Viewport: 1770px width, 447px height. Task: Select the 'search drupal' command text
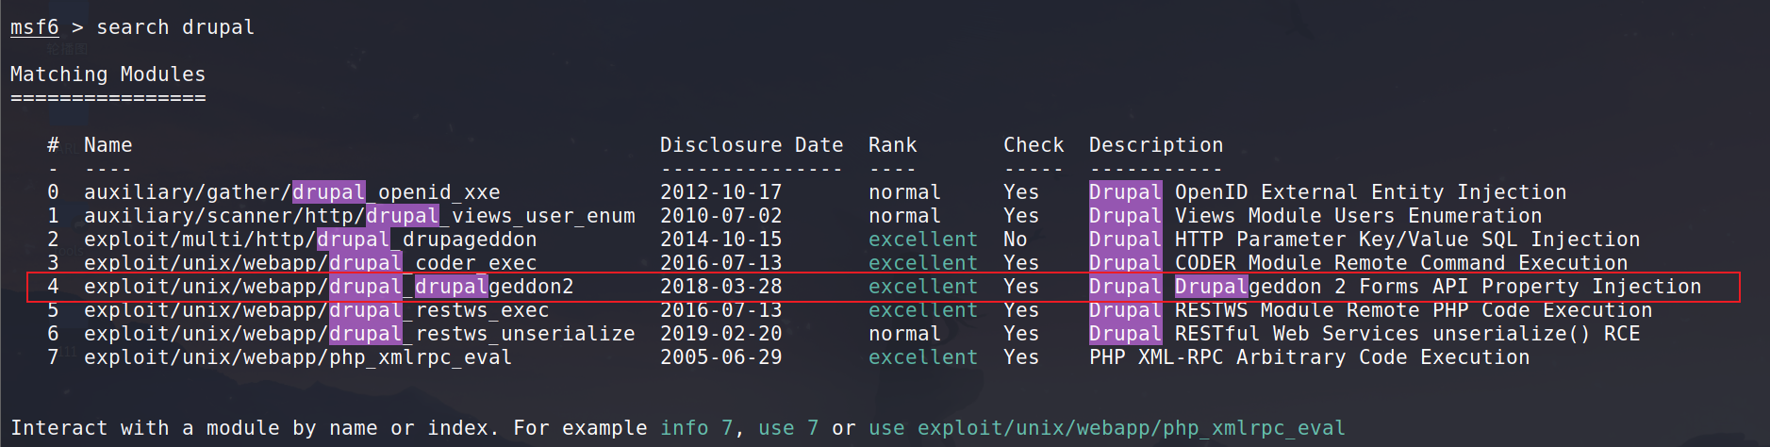coord(175,27)
